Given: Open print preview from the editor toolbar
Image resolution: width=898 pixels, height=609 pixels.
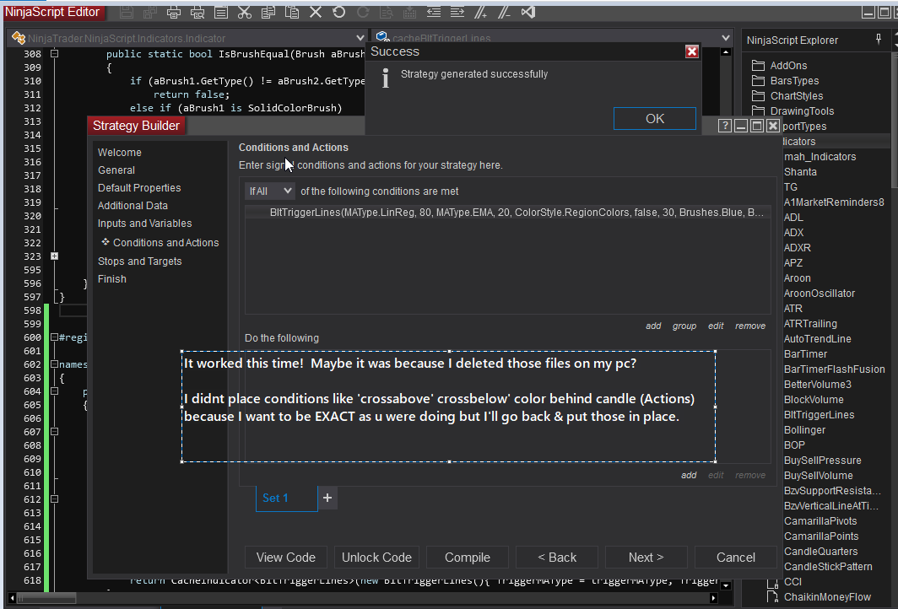Looking at the screenshot, I should (197, 12).
